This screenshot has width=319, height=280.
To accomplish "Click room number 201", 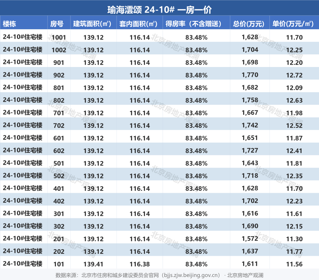I will (x=59, y=239).
